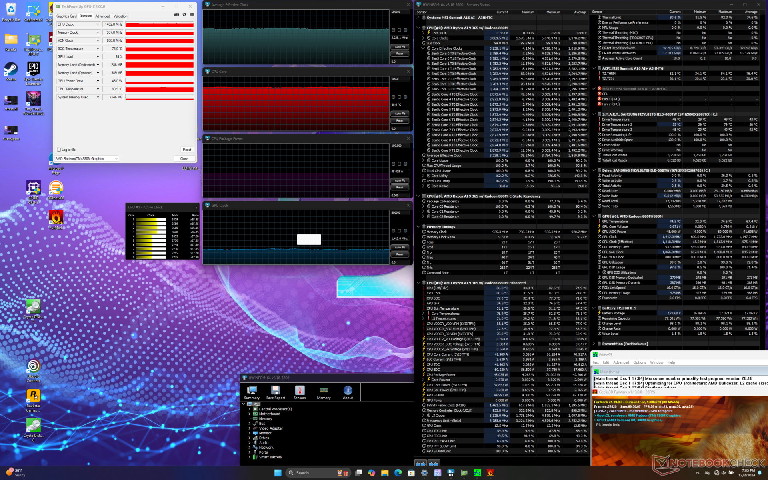Switch to the Graphics Card tab in GPU-Z
768x480 pixels.
[66, 16]
